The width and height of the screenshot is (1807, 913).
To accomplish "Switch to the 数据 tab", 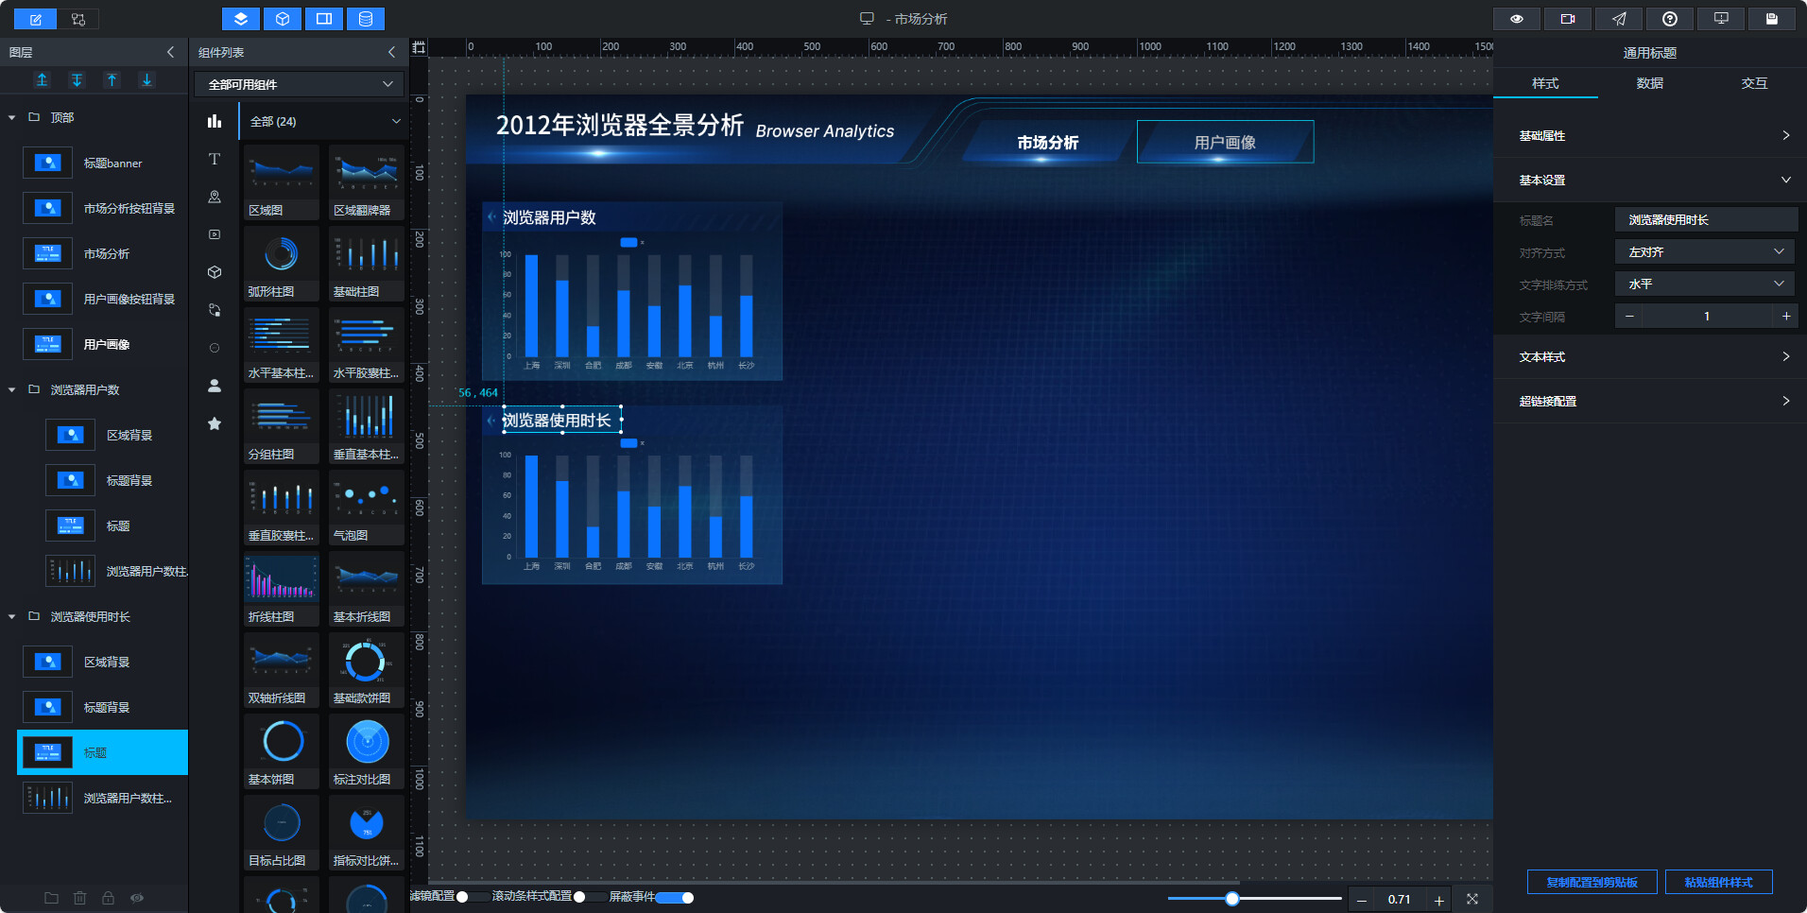I will [x=1650, y=83].
